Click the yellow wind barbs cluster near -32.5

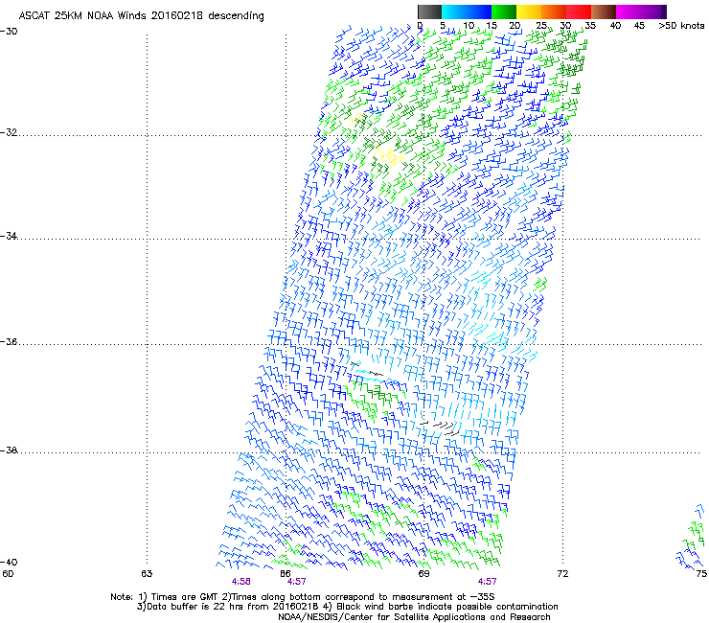click(x=390, y=156)
